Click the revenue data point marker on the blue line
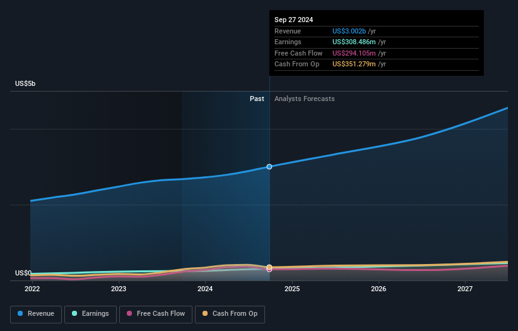 tap(269, 167)
